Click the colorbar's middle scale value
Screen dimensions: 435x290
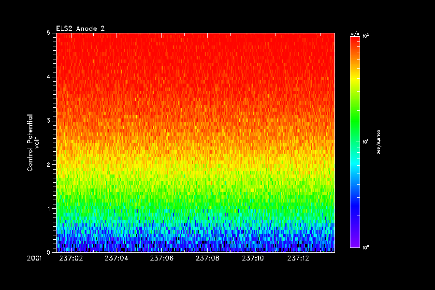pyautogui.click(x=366, y=142)
